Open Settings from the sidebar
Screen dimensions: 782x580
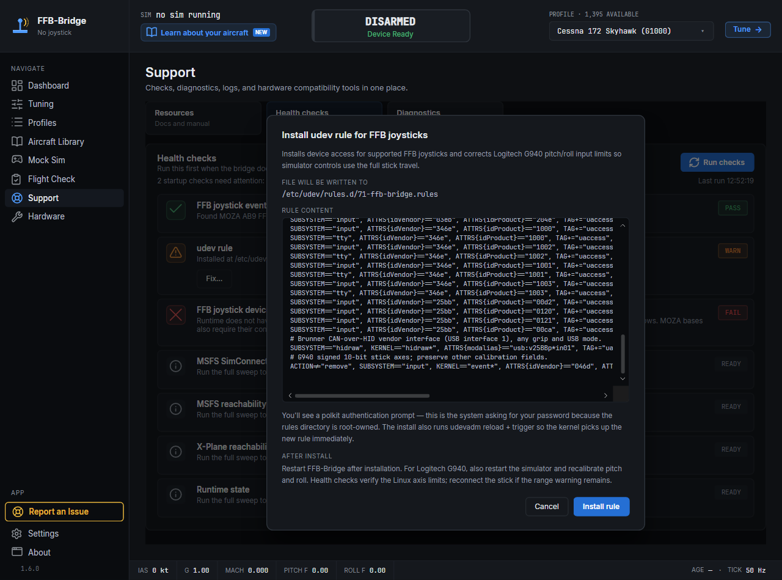(x=64, y=534)
